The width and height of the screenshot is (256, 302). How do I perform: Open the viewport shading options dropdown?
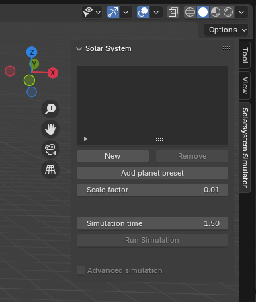[241, 13]
